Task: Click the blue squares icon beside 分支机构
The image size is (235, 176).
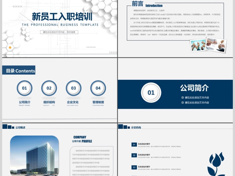Action: (x=123, y=127)
